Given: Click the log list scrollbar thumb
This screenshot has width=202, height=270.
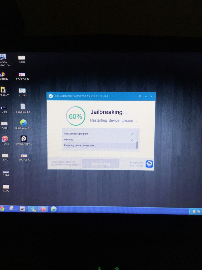Looking at the screenshot, I should click(x=137, y=145).
